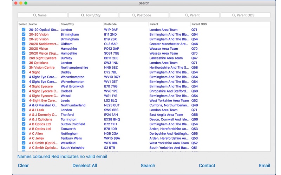Click the A & G Marshall O... name
Viewport: 281px width, 175px height.
(43, 105)
